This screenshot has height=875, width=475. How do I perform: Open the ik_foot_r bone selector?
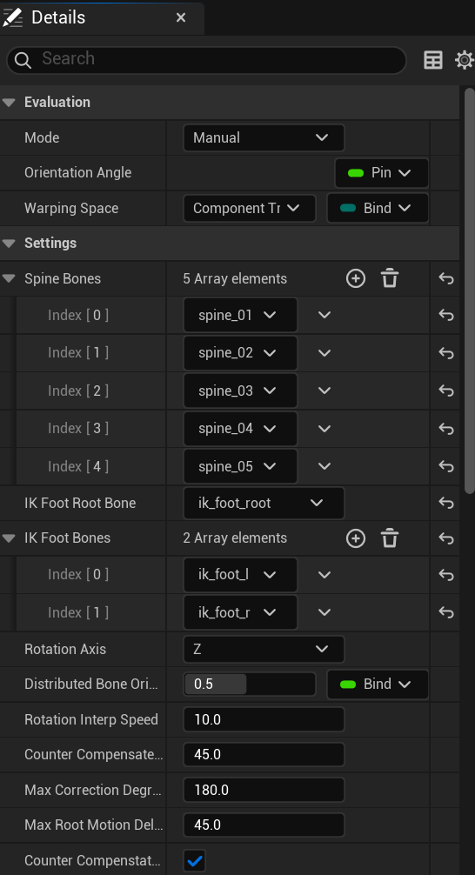[240, 612]
